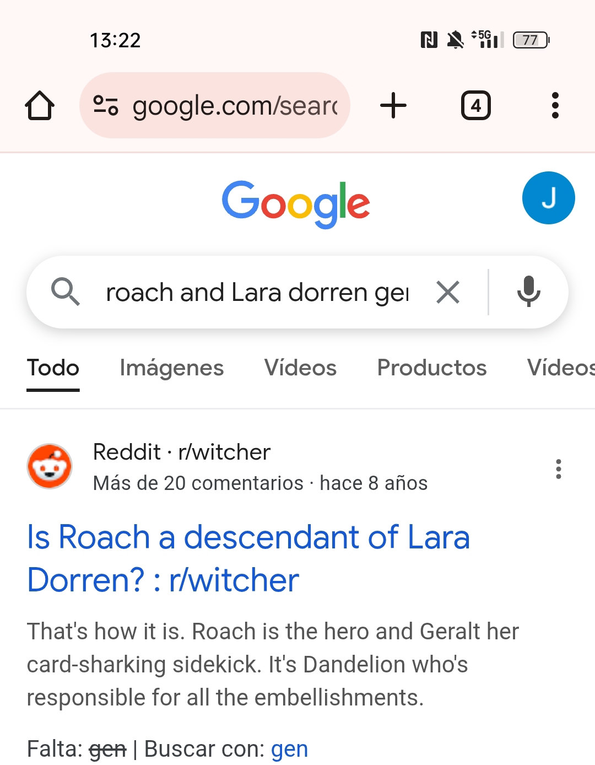The width and height of the screenshot is (595, 765).
Task: Open Chrome three-dot overflow menu
Action: point(555,105)
